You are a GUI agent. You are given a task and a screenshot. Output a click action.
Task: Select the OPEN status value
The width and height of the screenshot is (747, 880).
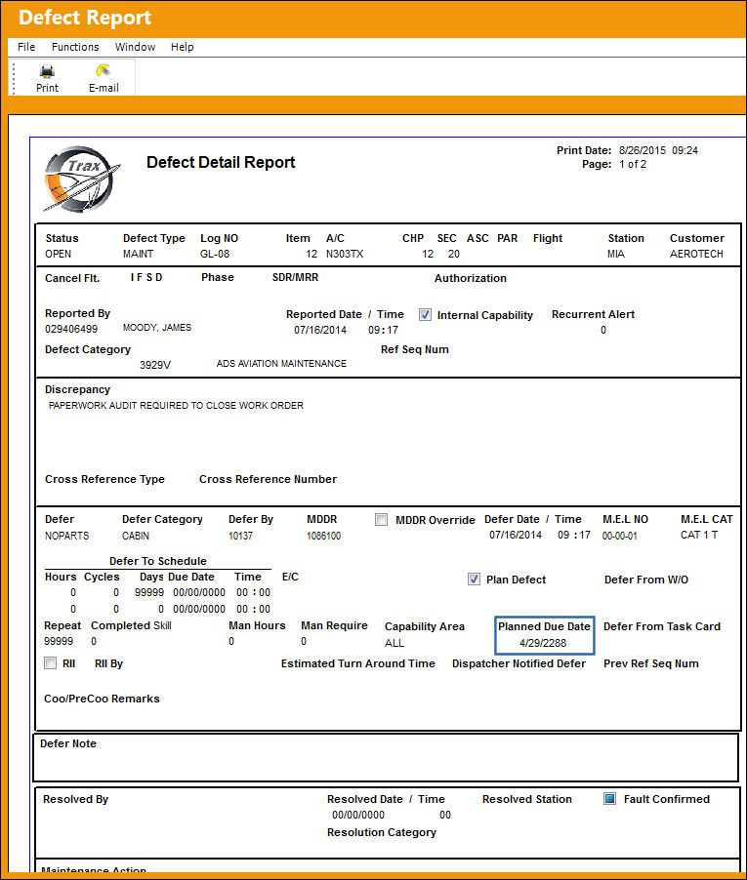coord(58,255)
